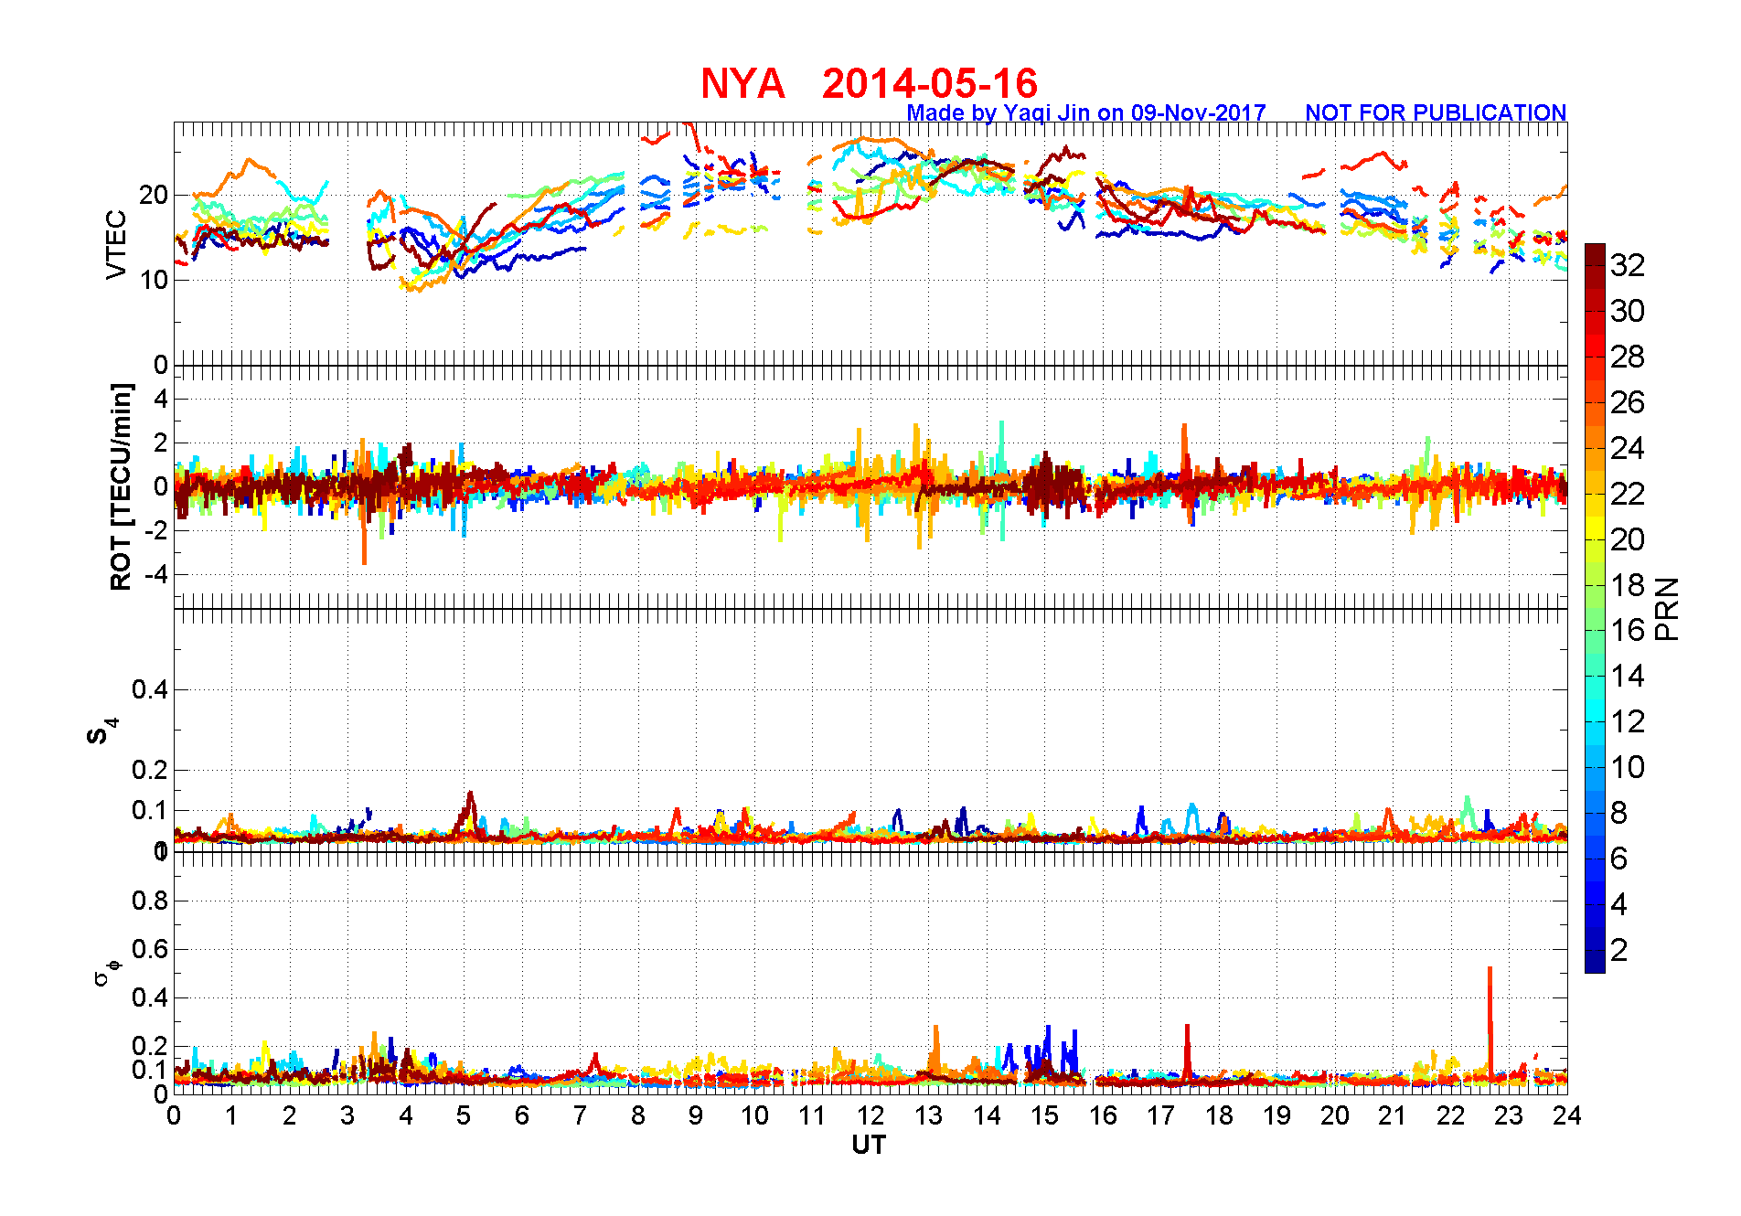Screen dimensions: 1741x1216
Task: Click the ROT y-axis tick -2
Action: (x=155, y=530)
